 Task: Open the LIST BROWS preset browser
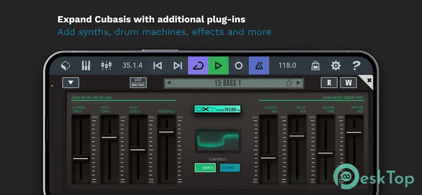click(x=138, y=83)
